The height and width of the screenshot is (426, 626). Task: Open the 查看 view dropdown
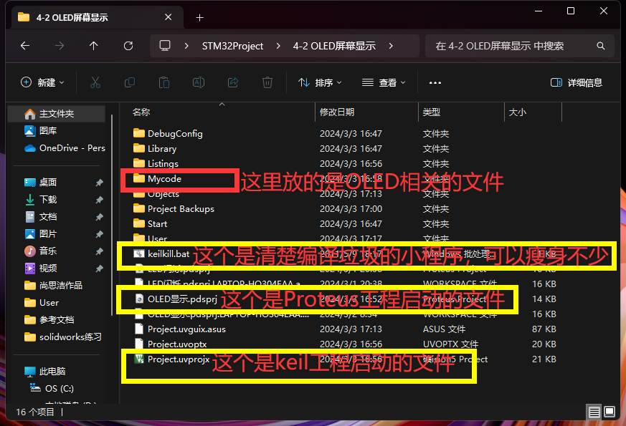pyautogui.click(x=383, y=82)
